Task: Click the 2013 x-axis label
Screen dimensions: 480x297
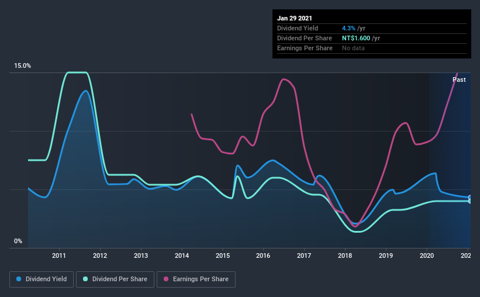Action: click(141, 255)
